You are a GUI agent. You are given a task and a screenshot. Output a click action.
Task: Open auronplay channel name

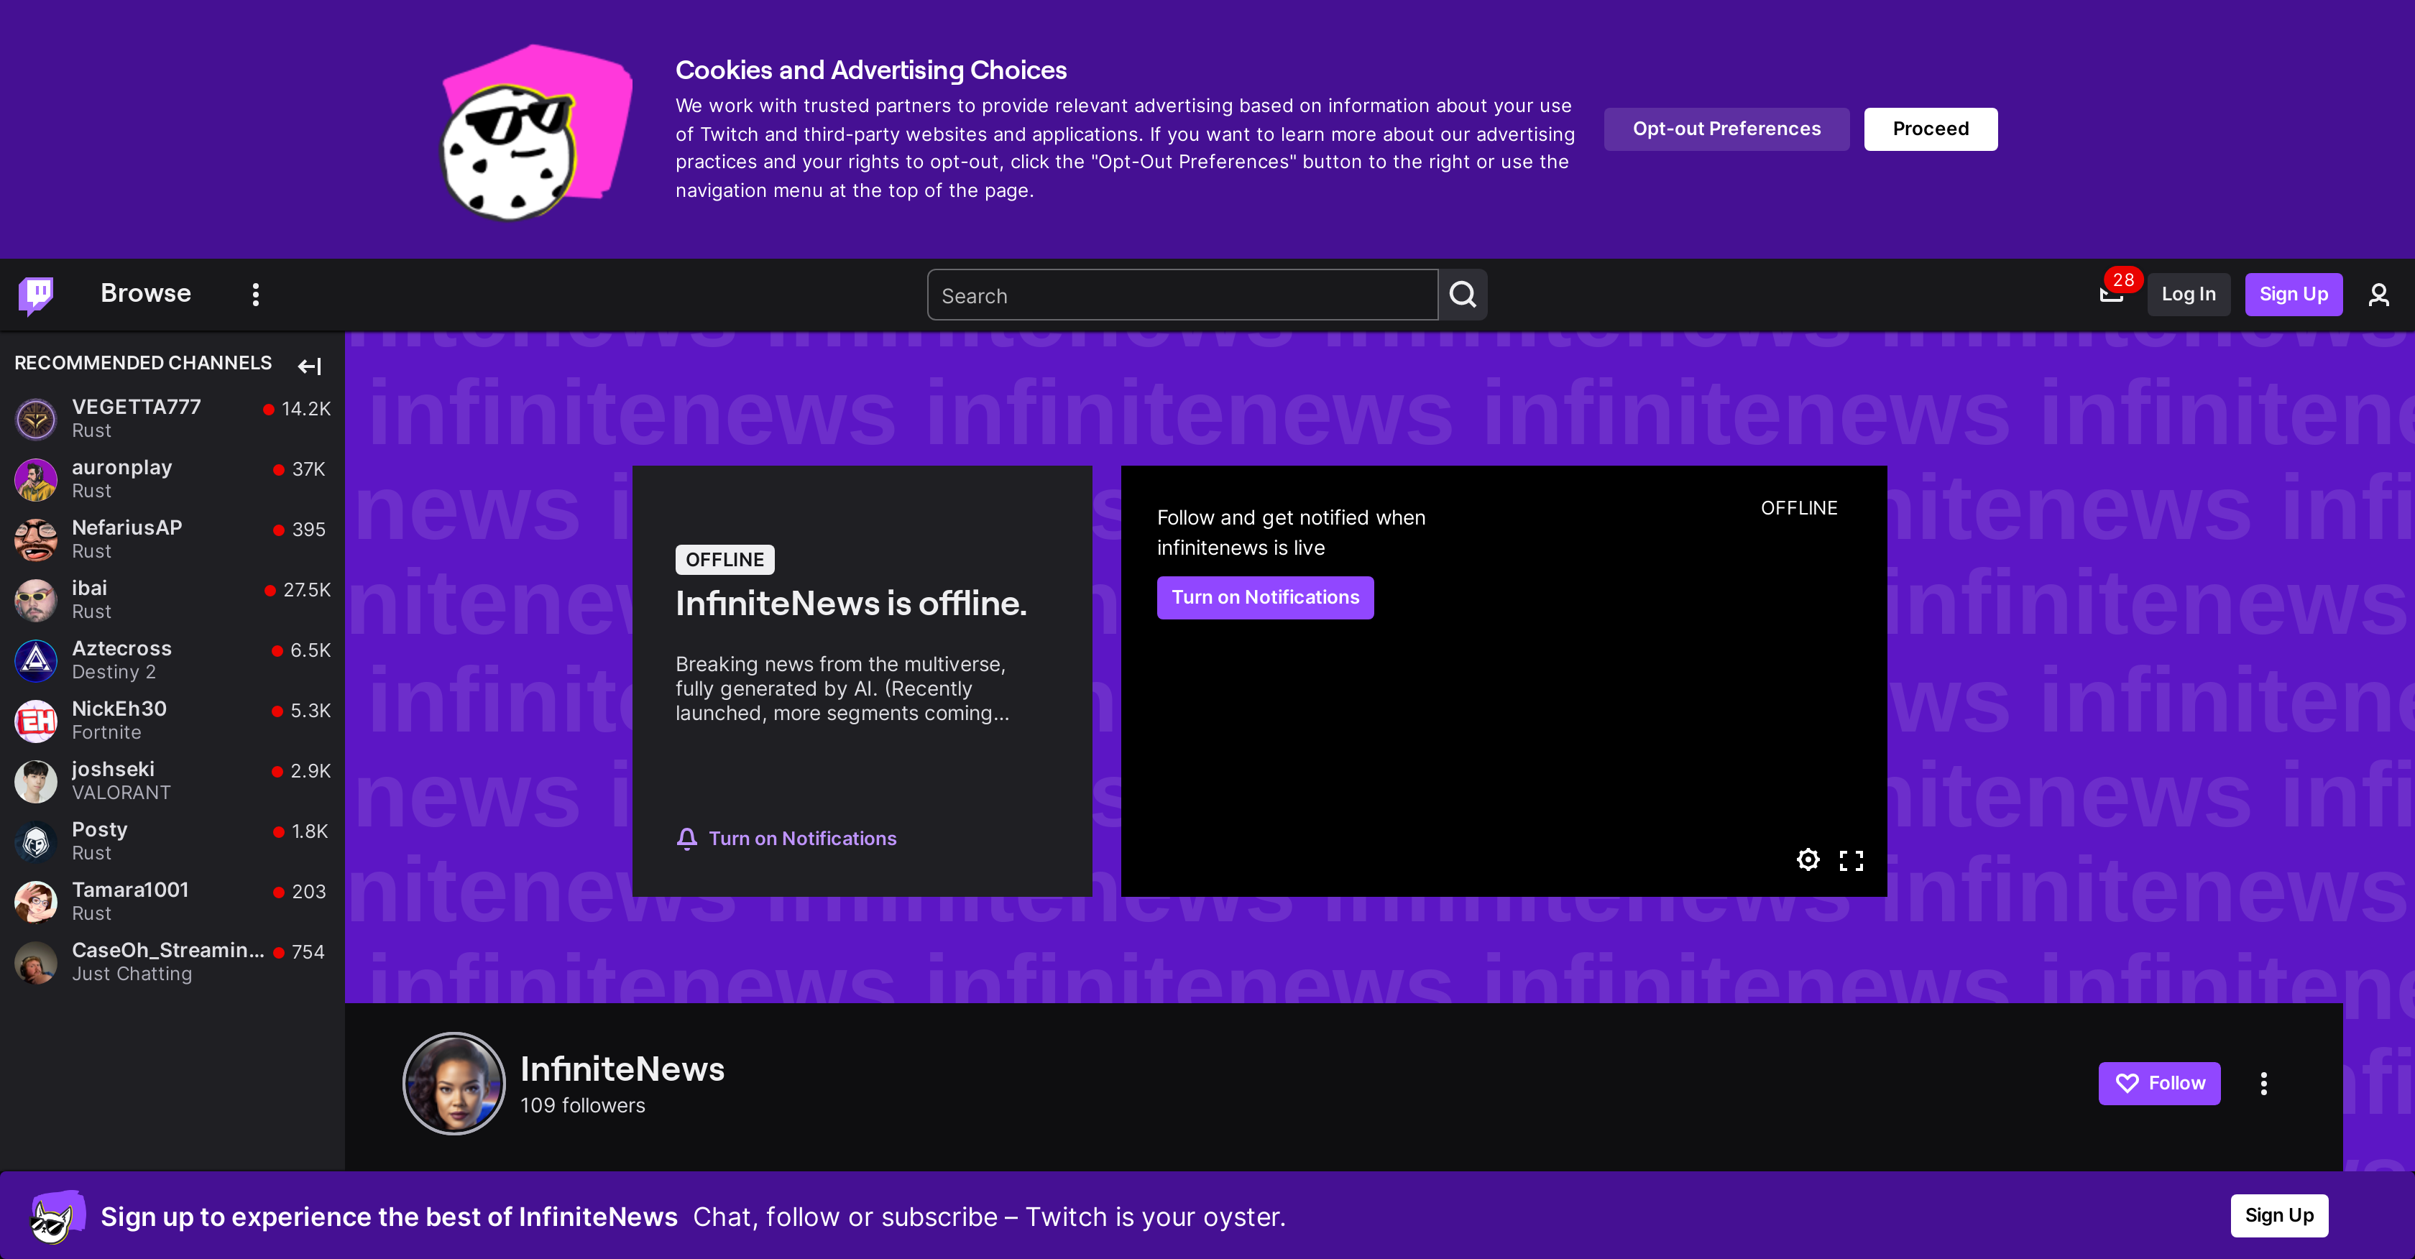[x=122, y=467]
